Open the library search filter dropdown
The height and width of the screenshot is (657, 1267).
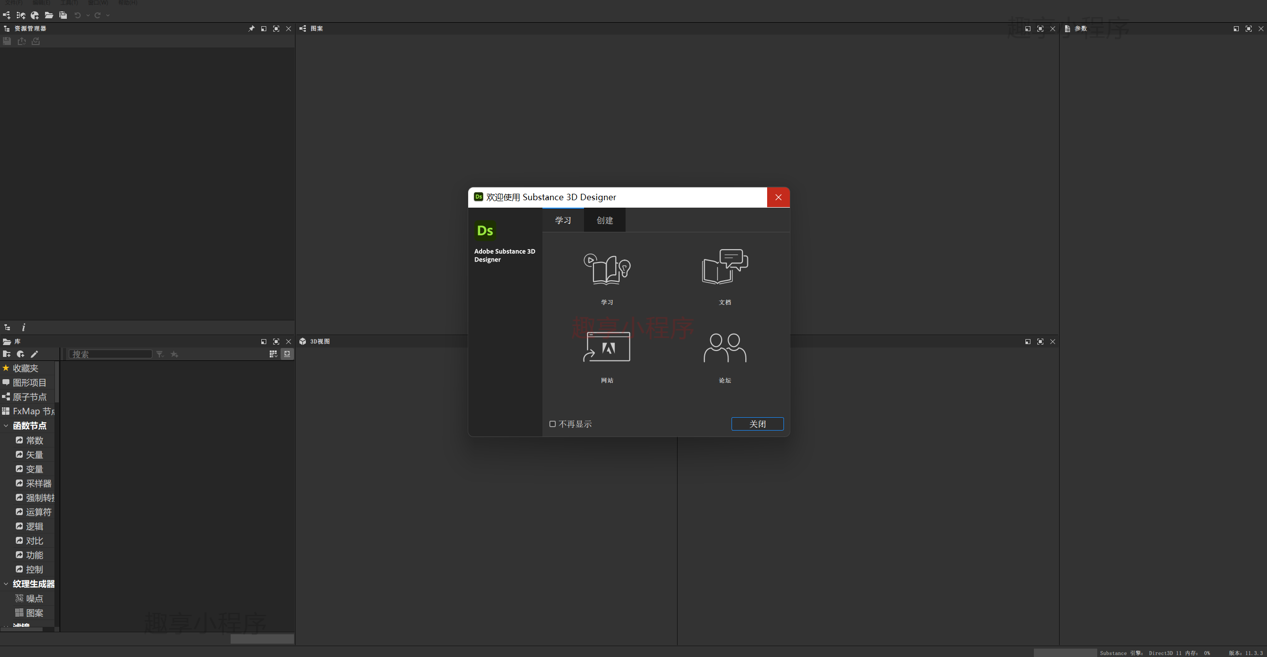click(160, 354)
